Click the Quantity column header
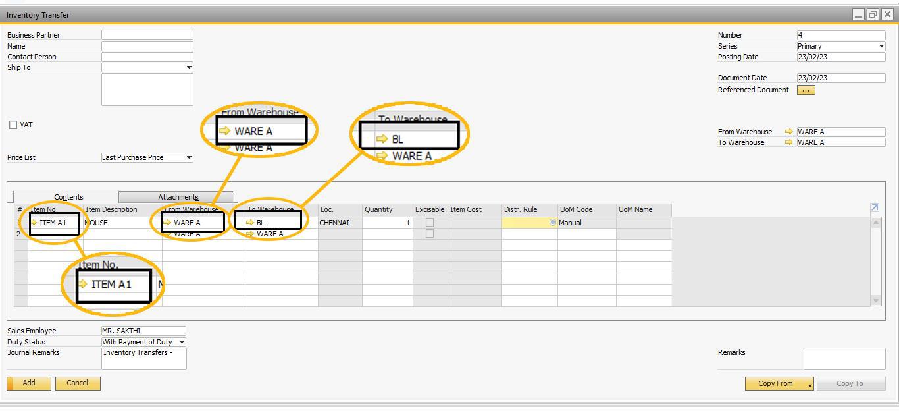The height and width of the screenshot is (411, 899). point(387,210)
